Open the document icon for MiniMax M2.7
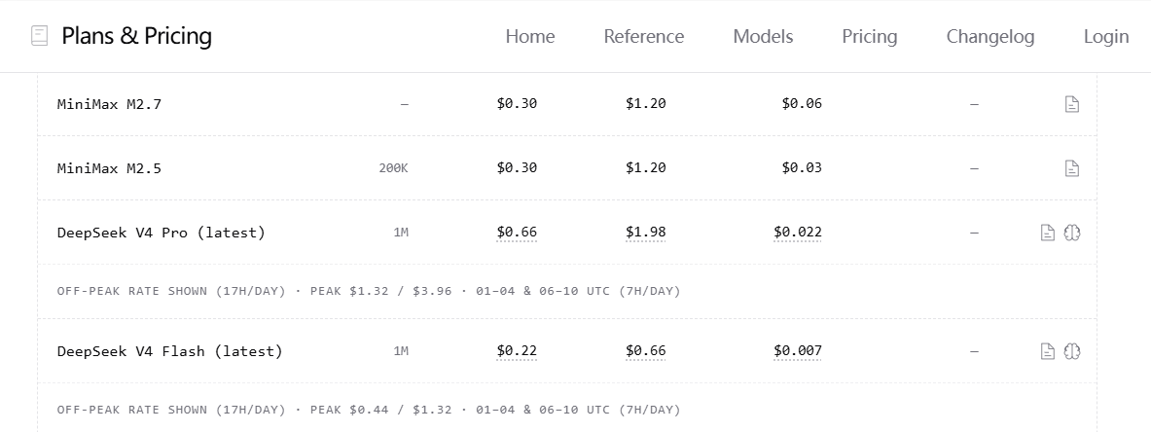The image size is (1151, 432). pos(1072,104)
